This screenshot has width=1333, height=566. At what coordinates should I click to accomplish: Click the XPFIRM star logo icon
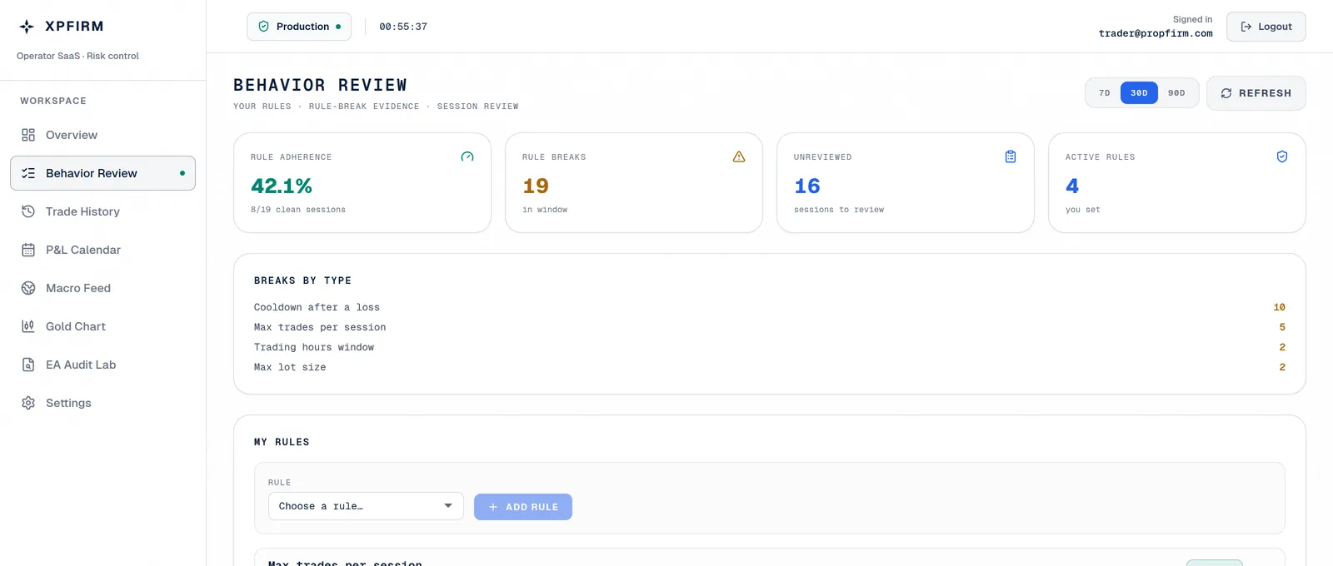[x=27, y=27]
